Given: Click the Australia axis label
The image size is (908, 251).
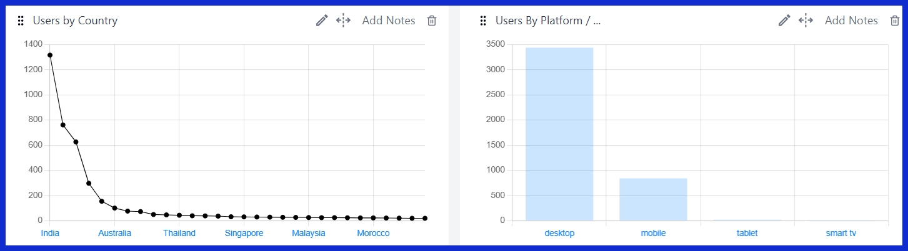Looking at the screenshot, I should (x=114, y=234).
